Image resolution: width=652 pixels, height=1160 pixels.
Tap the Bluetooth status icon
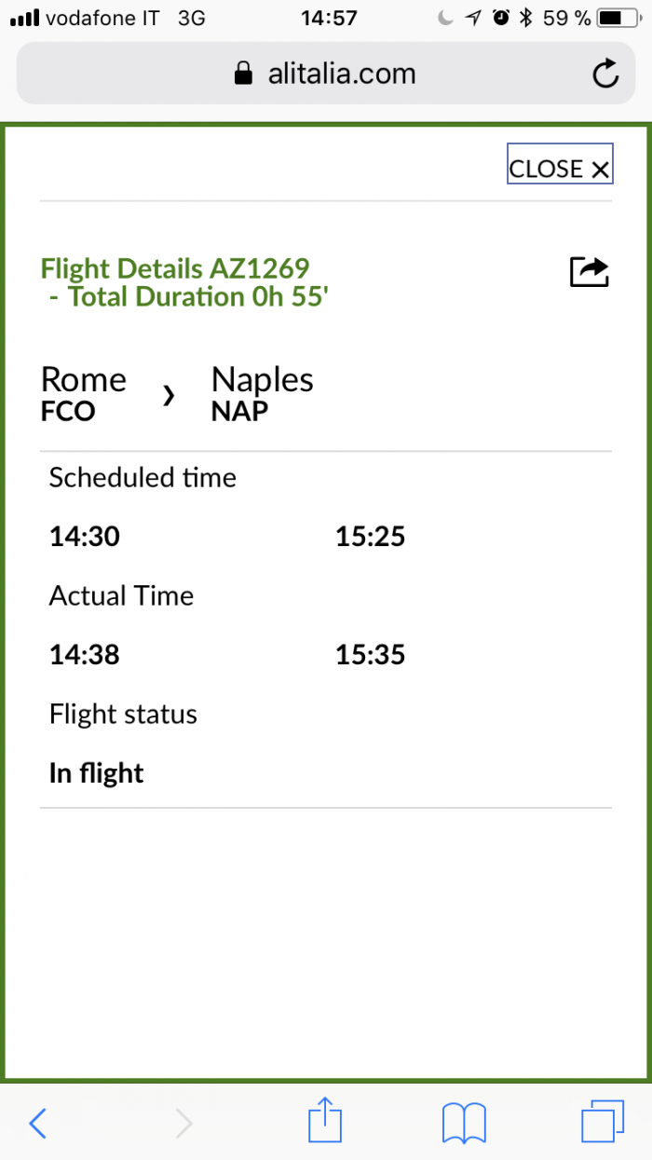[x=526, y=18]
